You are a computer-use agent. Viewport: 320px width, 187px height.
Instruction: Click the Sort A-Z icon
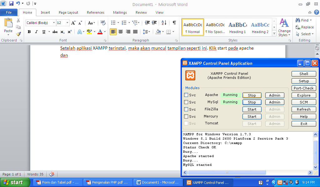tap(164, 22)
